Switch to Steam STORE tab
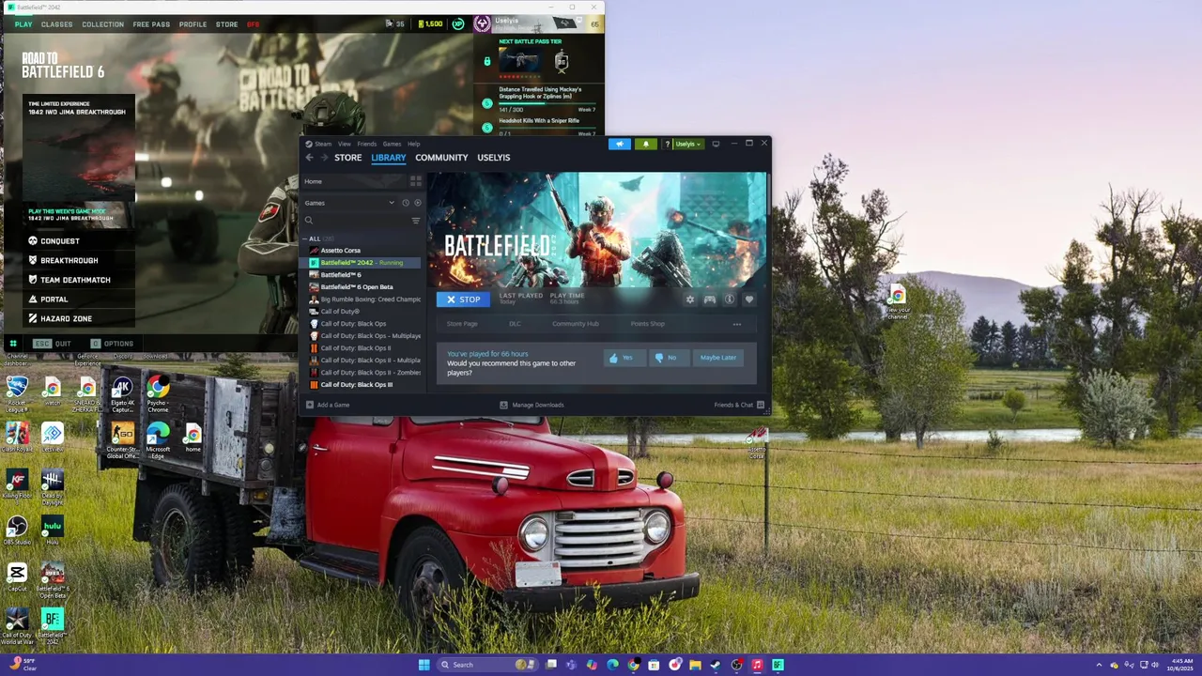Screen dimensions: 1202x676 click(347, 158)
